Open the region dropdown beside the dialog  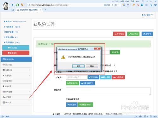point(108,65)
